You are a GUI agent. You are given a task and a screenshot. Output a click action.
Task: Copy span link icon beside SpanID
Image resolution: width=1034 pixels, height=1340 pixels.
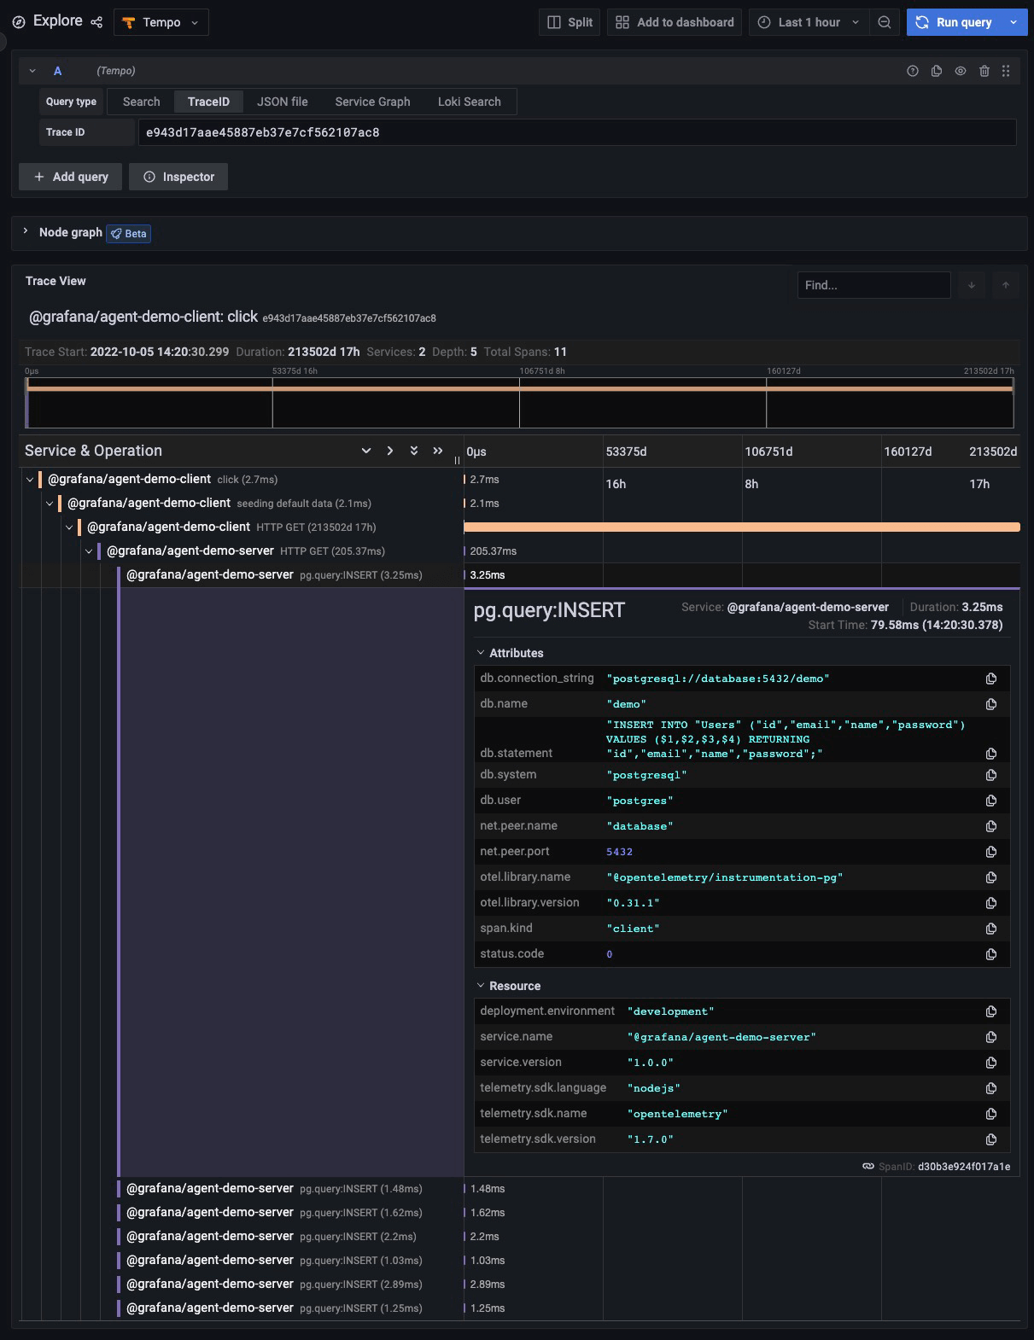coord(868,1167)
